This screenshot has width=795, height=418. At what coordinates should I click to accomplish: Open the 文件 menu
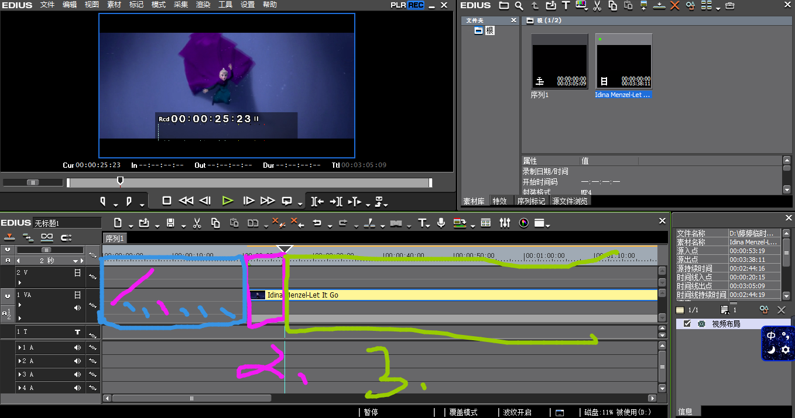pos(47,5)
